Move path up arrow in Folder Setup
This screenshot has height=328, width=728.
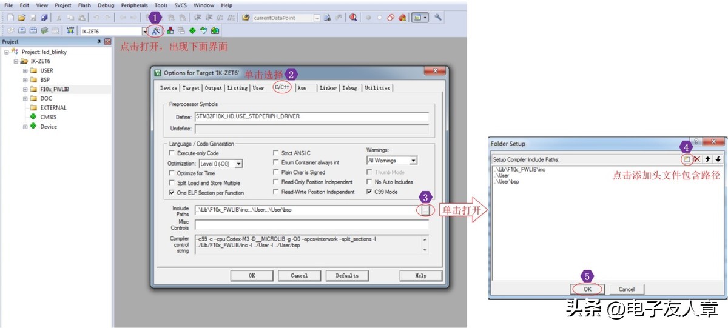point(707,159)
